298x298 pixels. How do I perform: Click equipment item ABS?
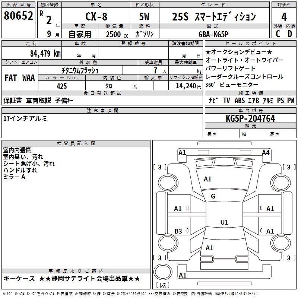240,100
